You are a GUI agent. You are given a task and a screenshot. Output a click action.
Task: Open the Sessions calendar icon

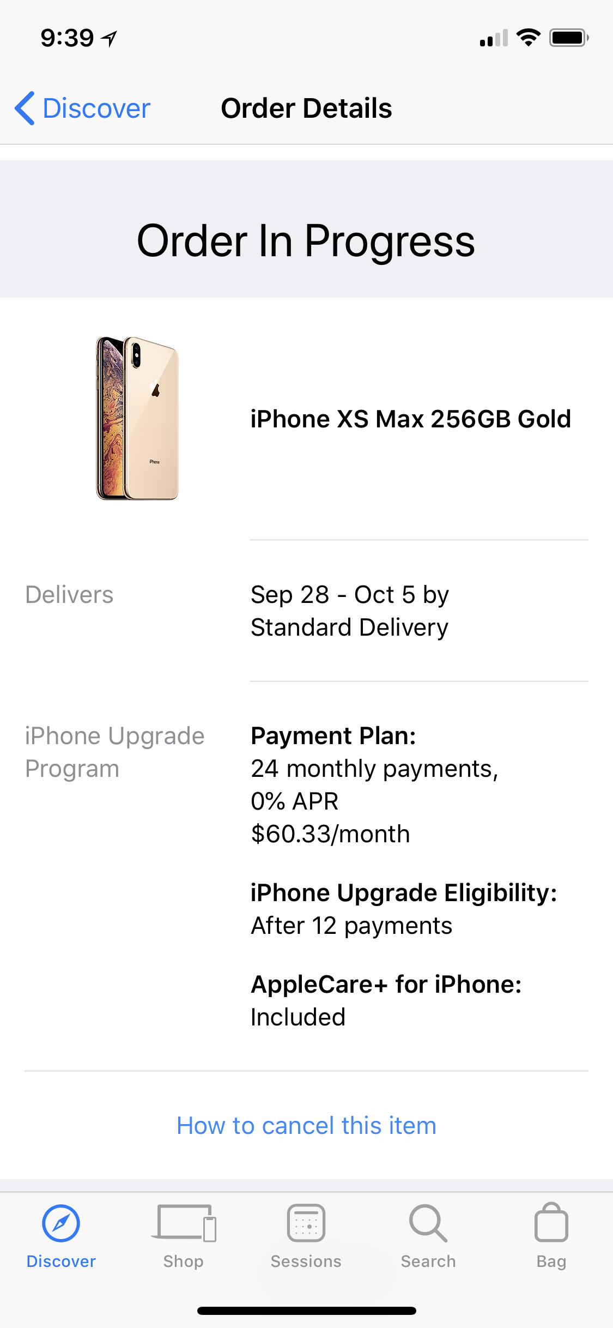tap(306, 1223)
